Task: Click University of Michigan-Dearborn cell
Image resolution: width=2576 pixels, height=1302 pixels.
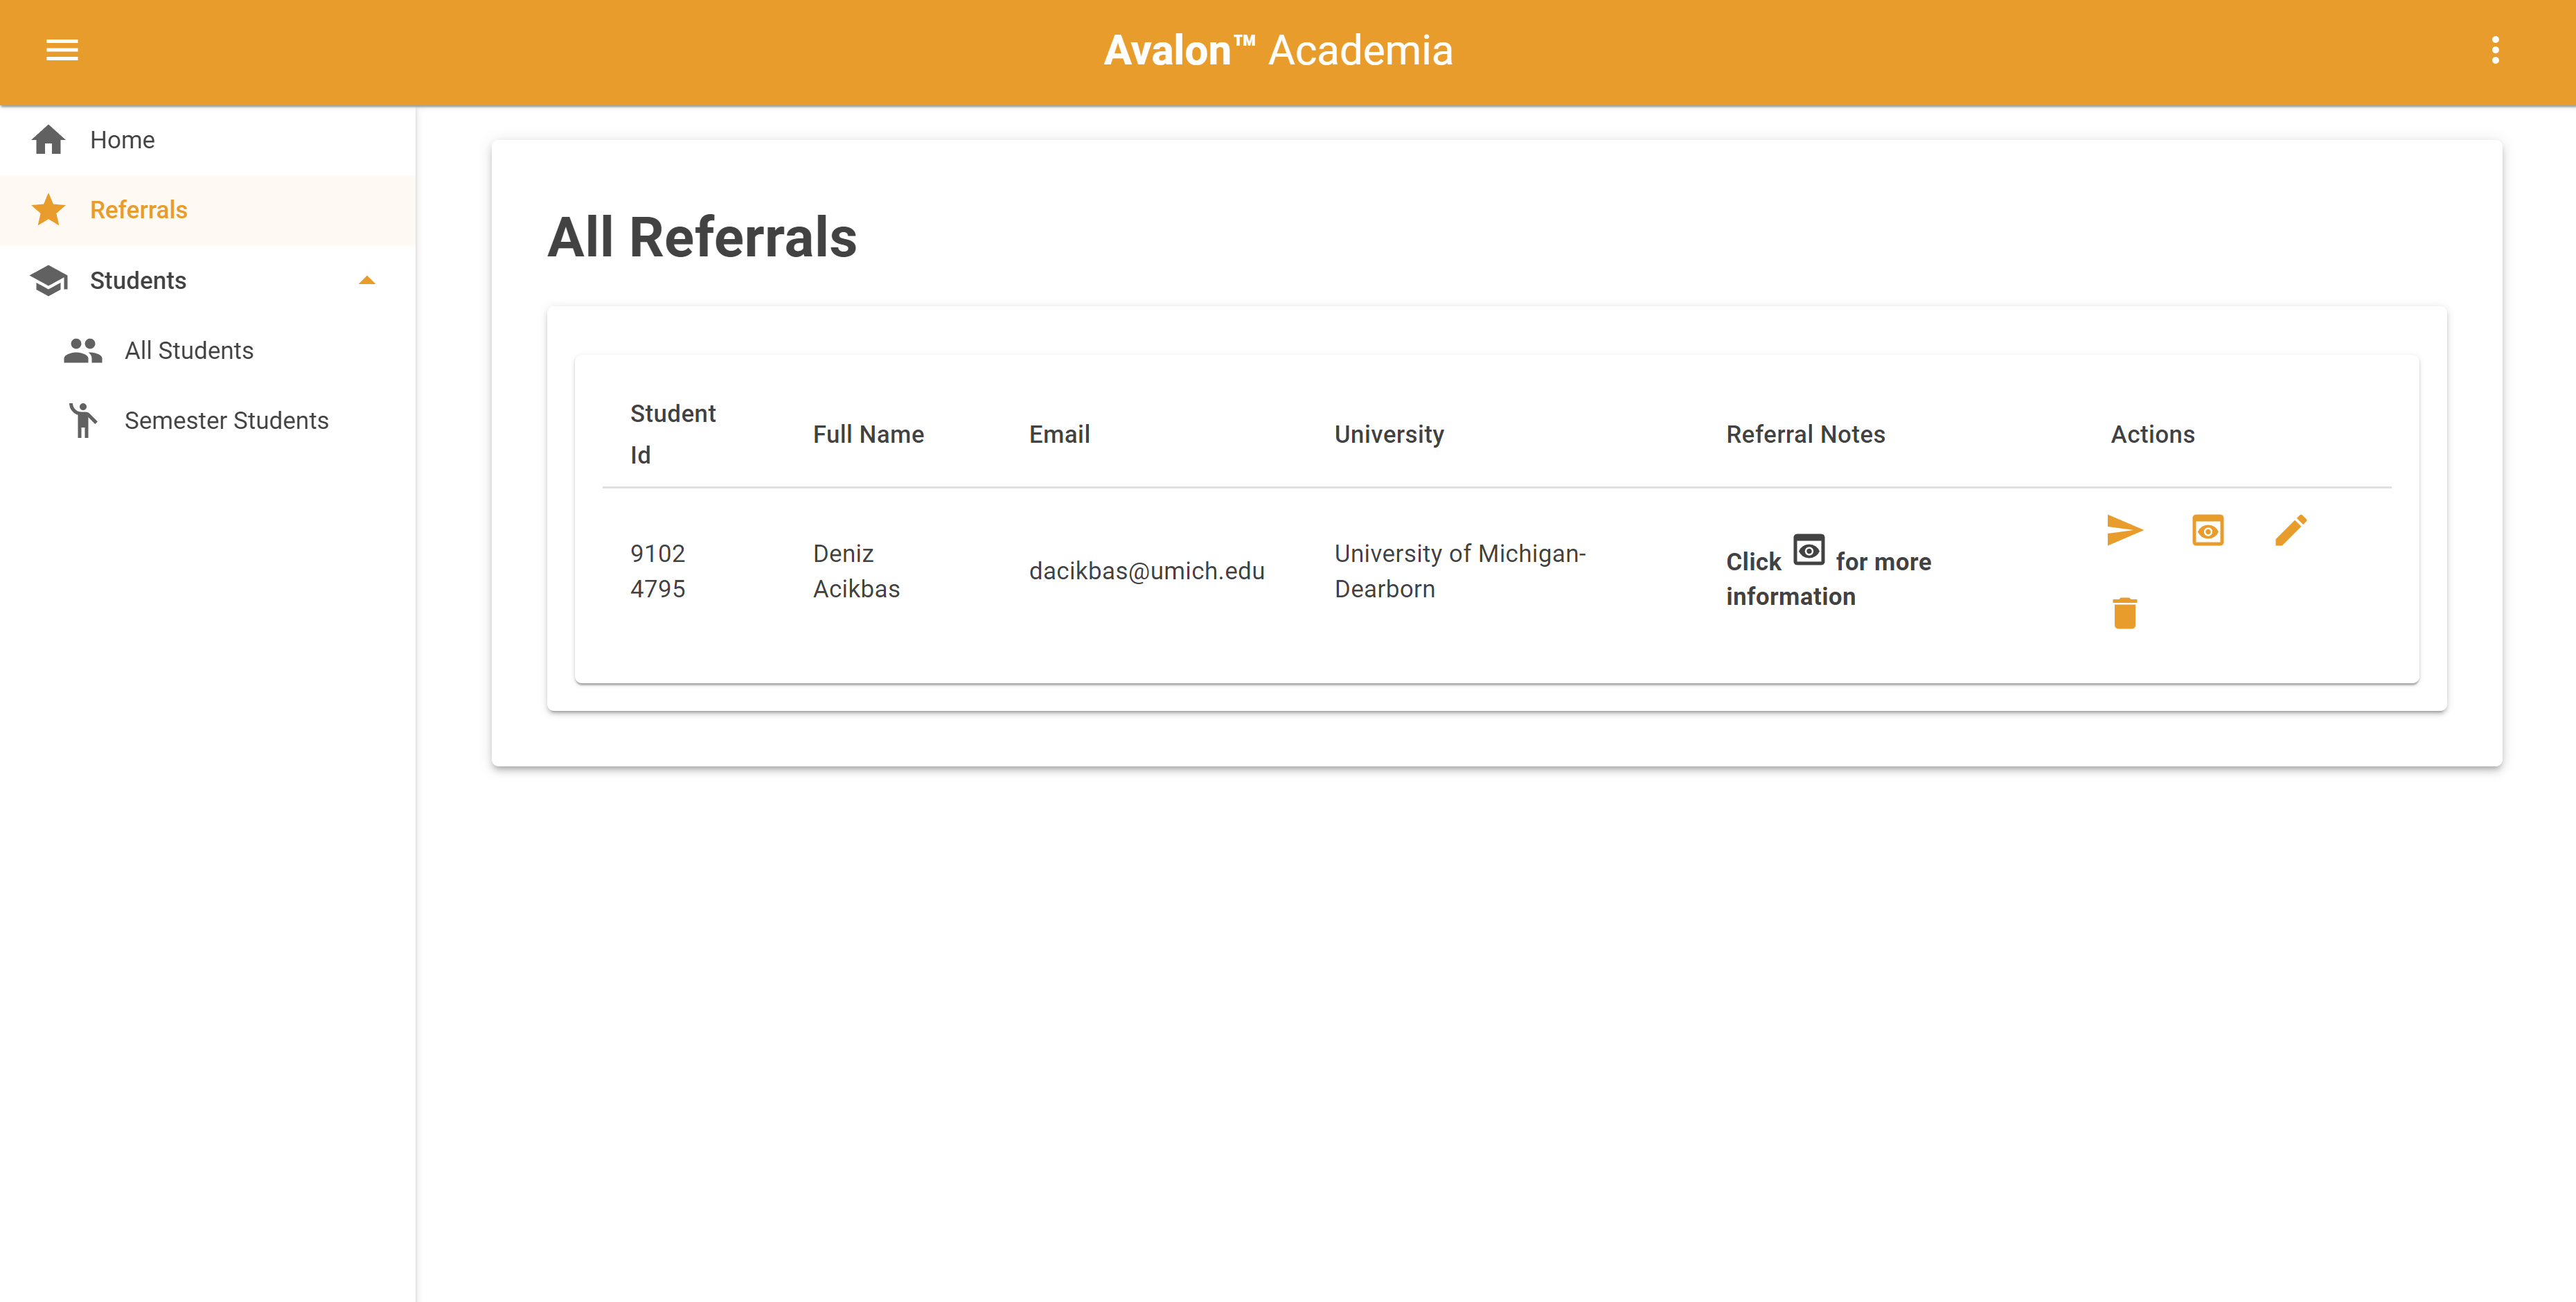Action: click(x=1460, y=571)
